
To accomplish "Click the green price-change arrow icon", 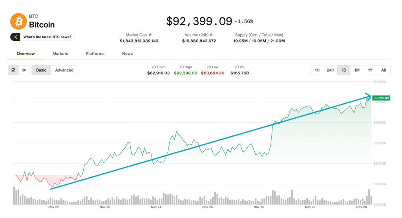I will click(x=236, y=22).
